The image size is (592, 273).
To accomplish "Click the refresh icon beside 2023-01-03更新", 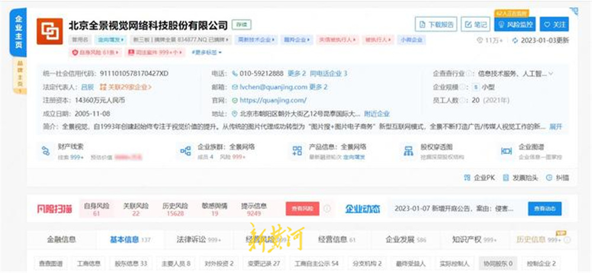I will [515, 40].
